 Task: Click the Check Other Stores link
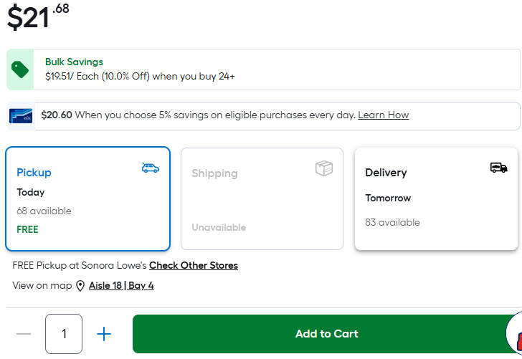194,266
